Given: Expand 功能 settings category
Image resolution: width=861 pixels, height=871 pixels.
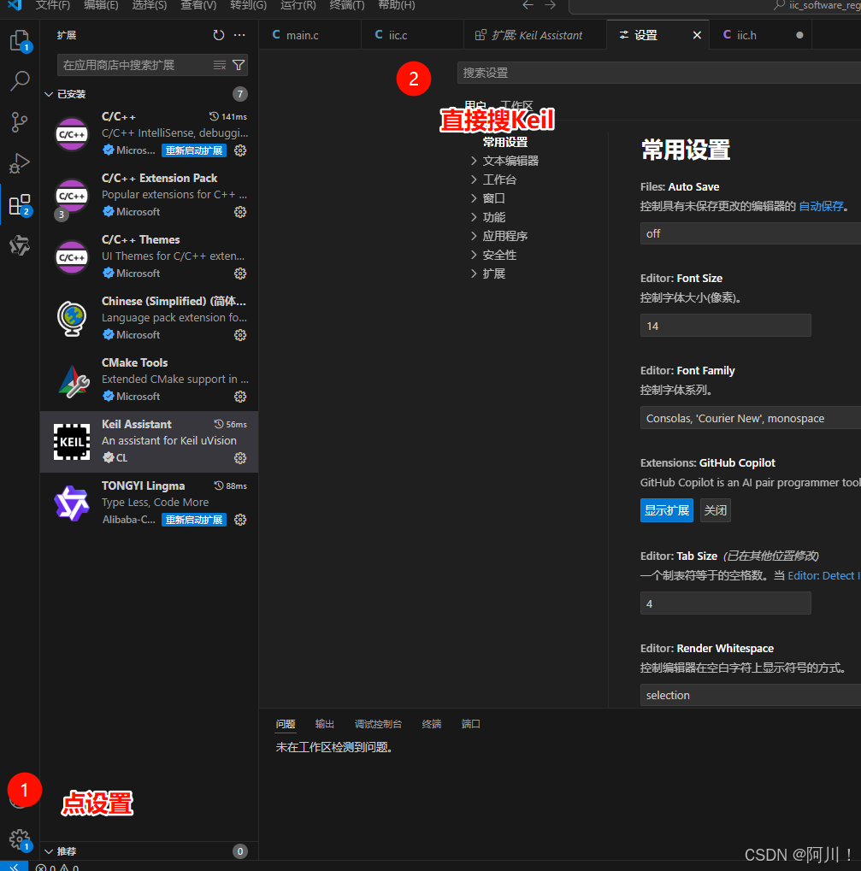Looking at the screenshot, I should pos(474,217).
